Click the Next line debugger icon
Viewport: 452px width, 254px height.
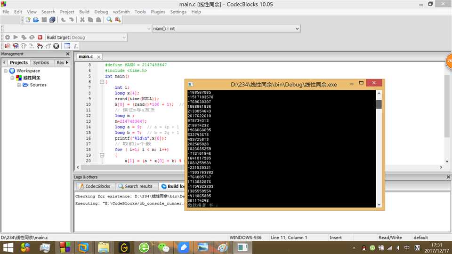(24, 46)
